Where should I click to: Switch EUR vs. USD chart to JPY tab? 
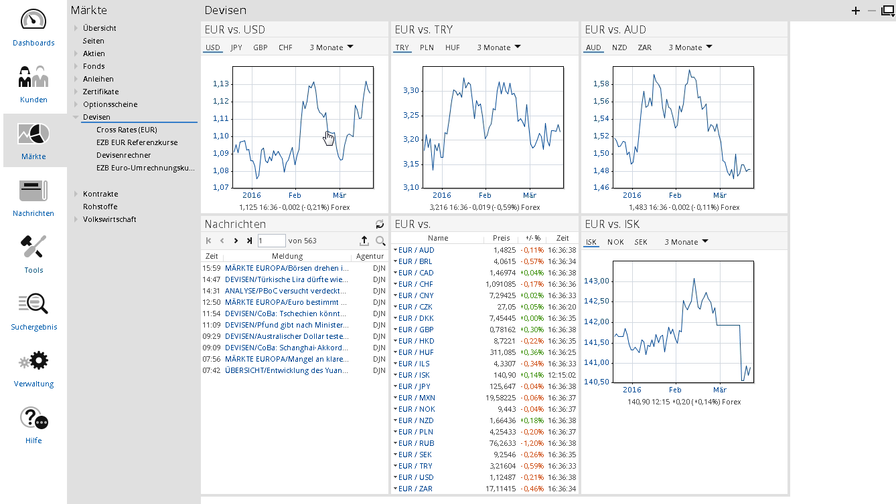(236, 47)
